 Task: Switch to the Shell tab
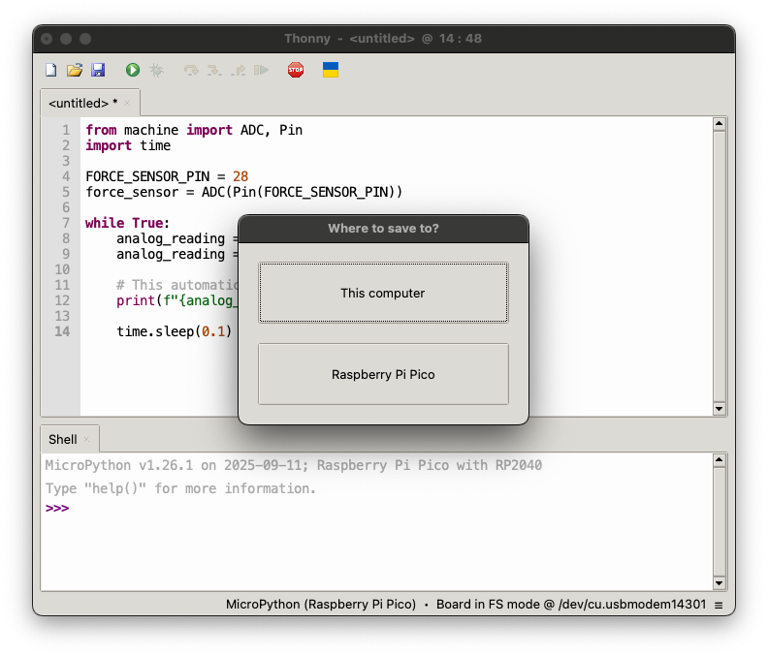pos(63,439)
